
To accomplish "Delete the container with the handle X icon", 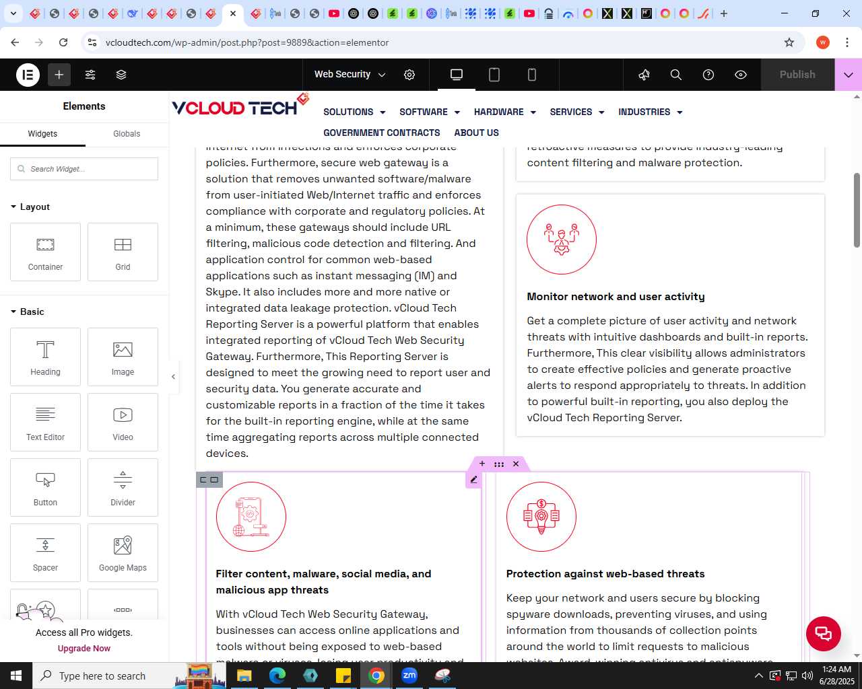I will pyautogui.click(x=516, y=464).
